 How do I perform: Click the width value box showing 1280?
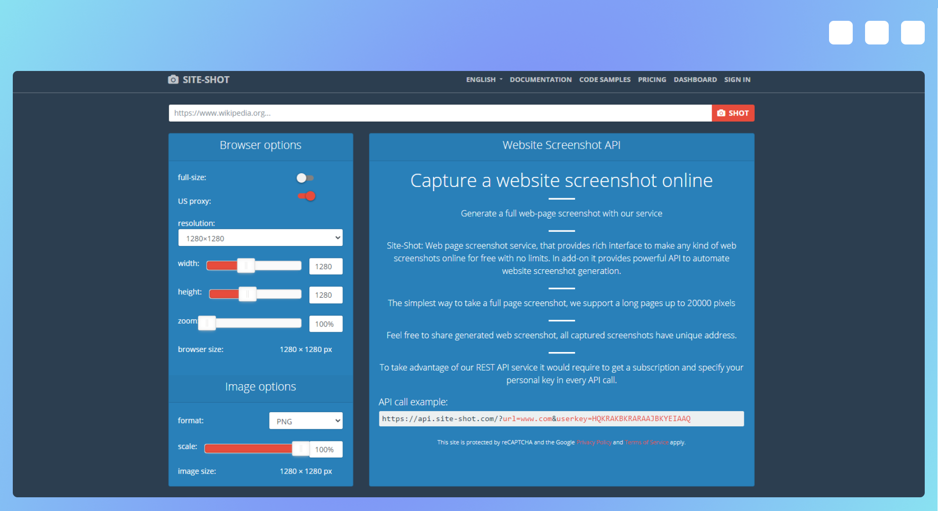coord(325,266)
